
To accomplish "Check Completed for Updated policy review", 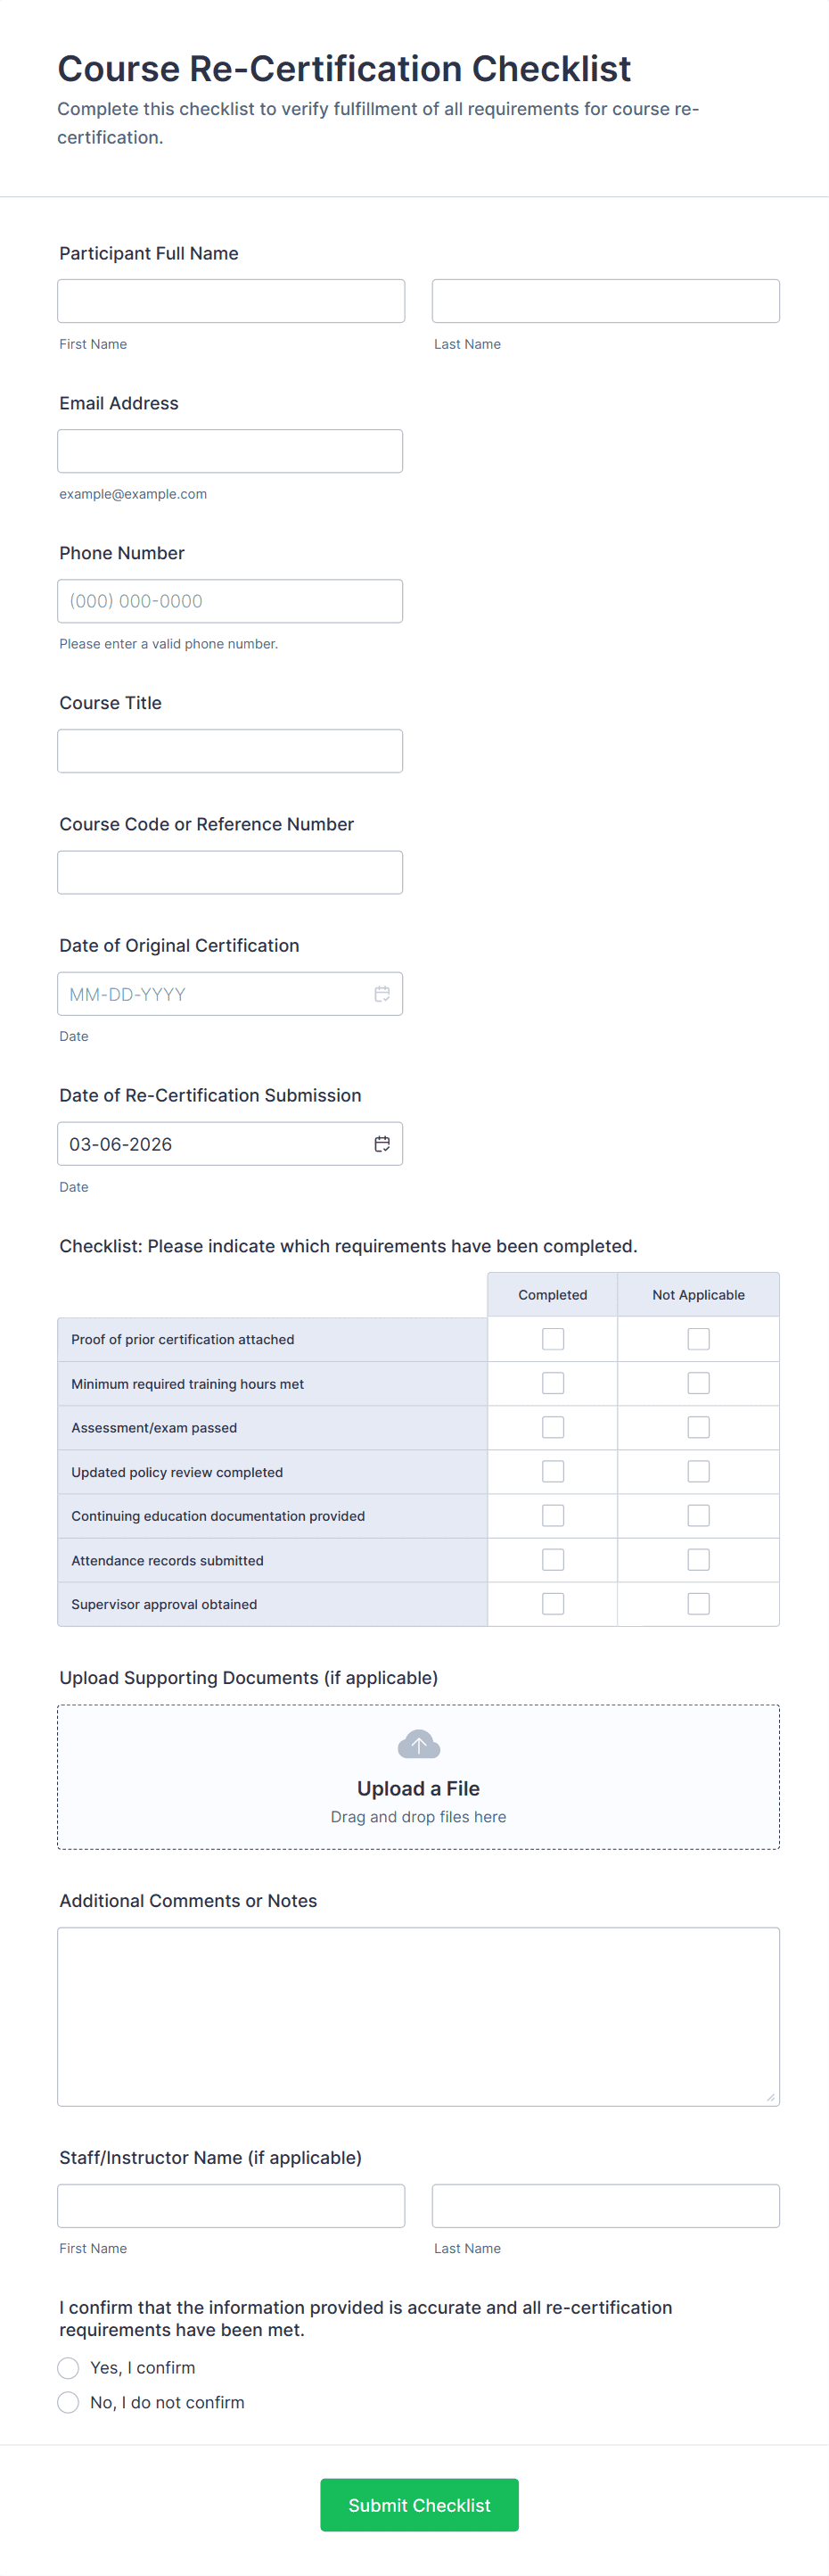I will pyautogui.click(x=553, y=1472).
